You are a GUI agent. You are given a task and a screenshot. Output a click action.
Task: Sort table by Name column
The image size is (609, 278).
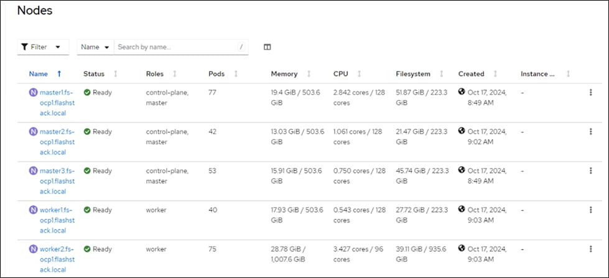point(45,74)
